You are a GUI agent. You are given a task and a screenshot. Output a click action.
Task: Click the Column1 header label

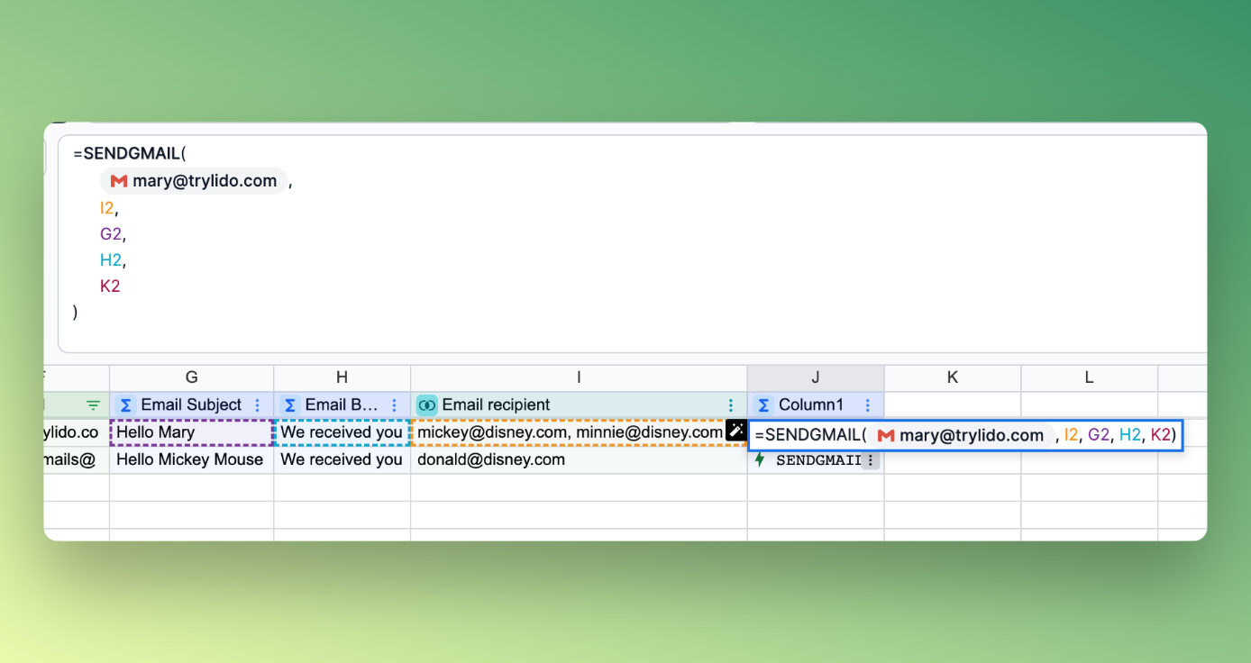[811, 405]
